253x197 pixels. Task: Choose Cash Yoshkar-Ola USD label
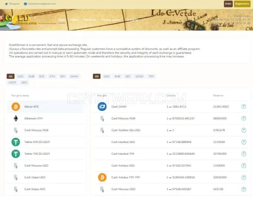click(126, 130)
